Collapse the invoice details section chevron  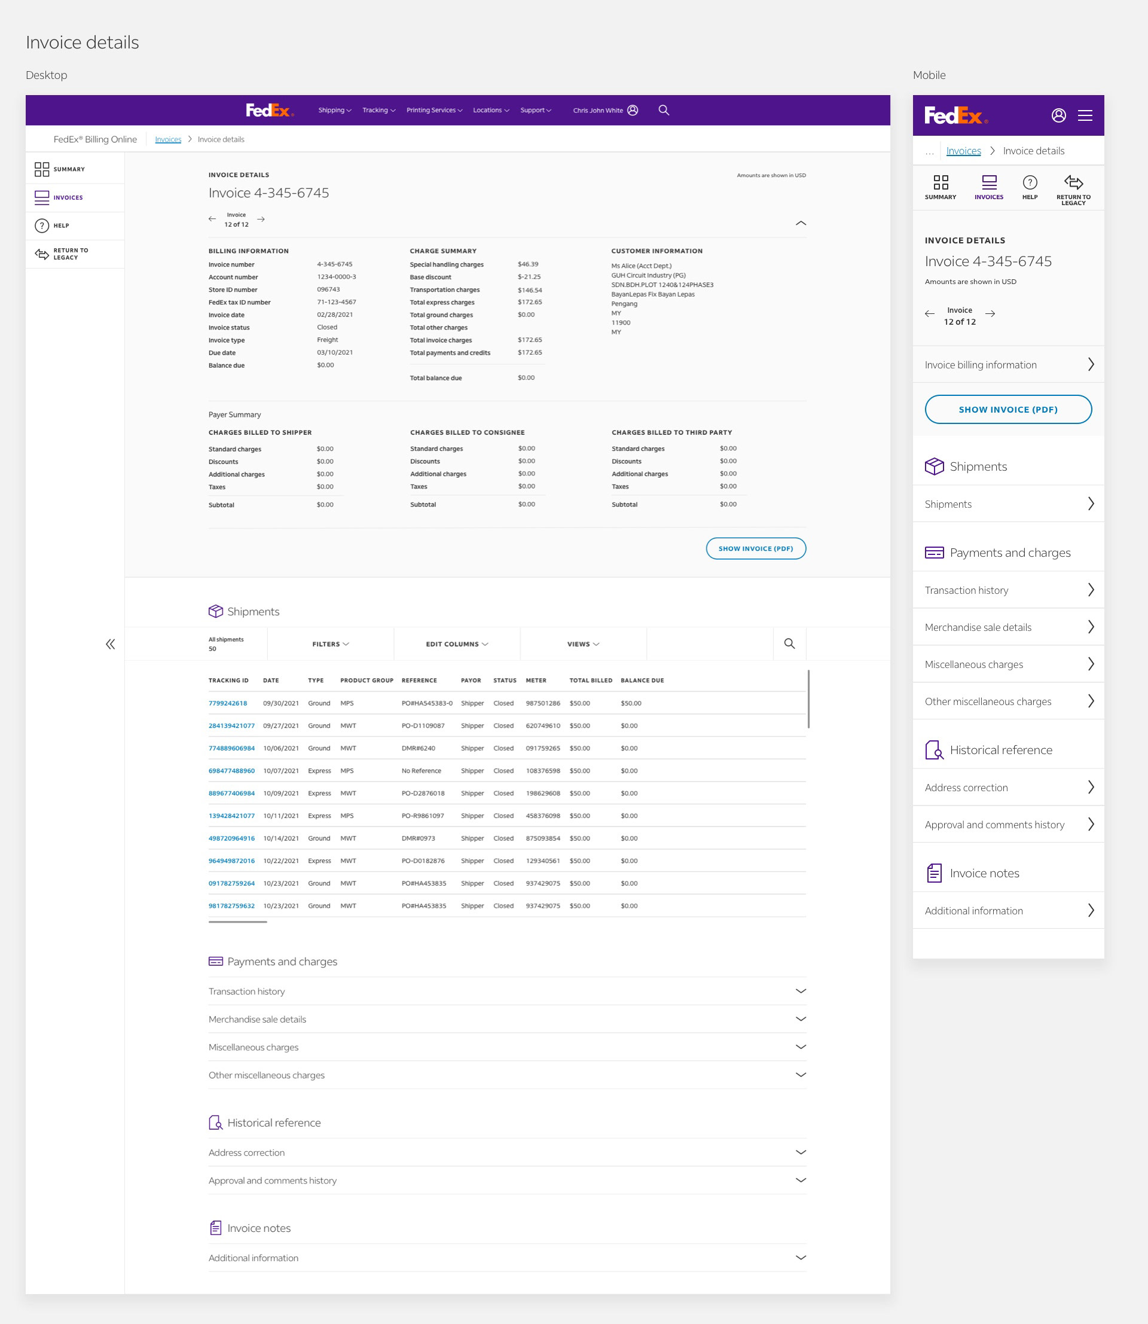click(x=800, y=223)
